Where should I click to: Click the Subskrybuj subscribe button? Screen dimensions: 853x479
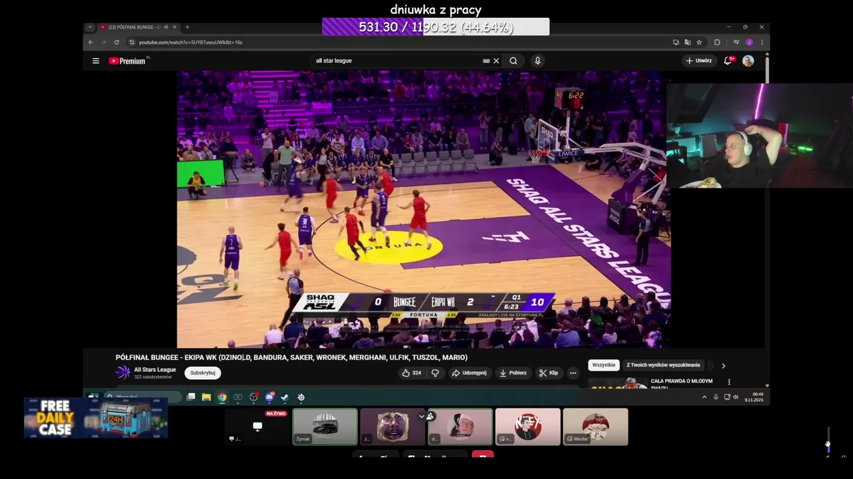pyautogui.click(x=203, y=373)
